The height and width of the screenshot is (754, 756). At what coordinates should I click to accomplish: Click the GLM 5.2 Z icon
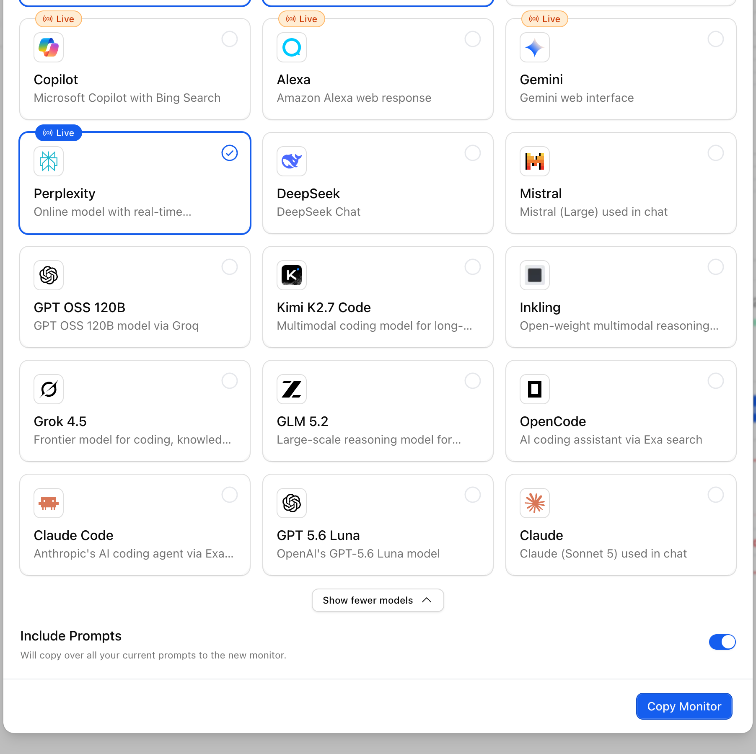[x=292, y=389]
